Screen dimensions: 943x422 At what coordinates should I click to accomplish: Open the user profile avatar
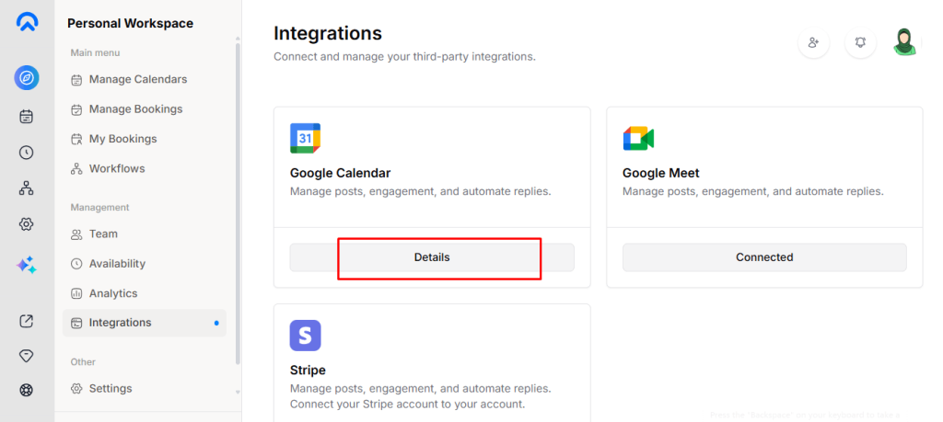(905, 42)
